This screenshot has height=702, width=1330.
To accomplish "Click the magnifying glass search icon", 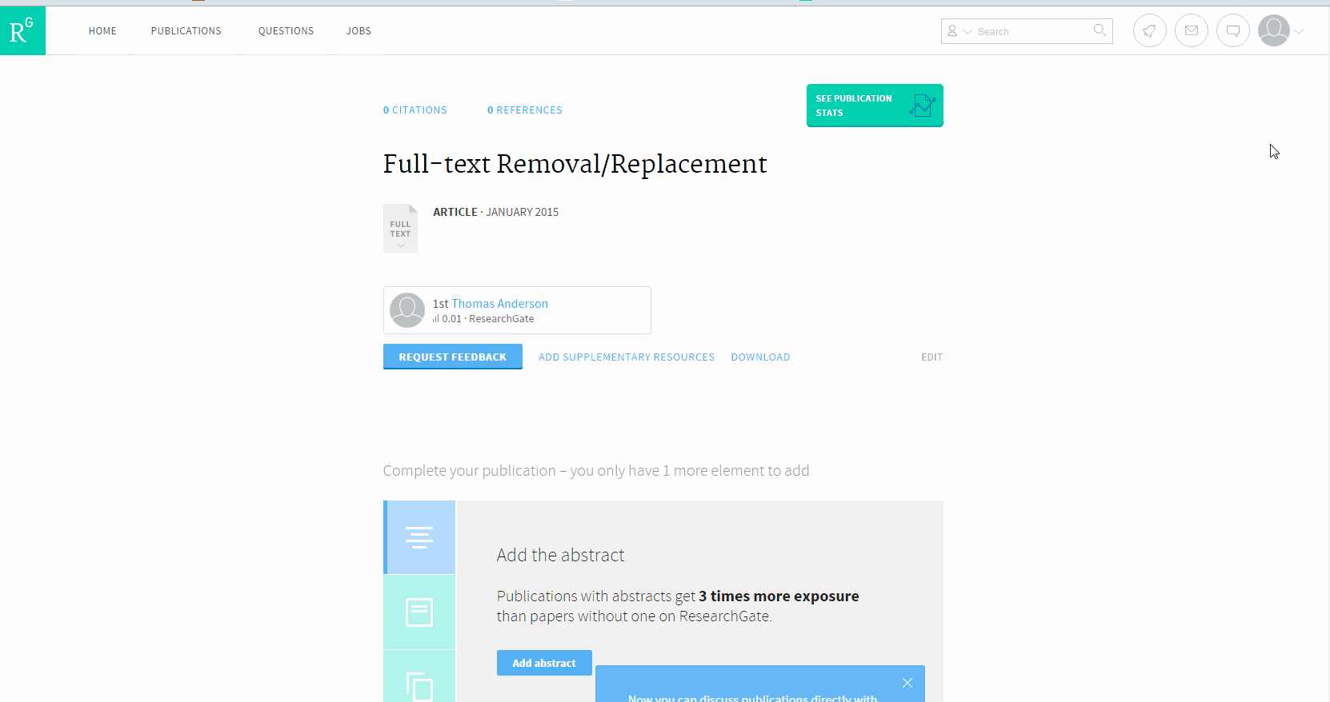I will (1100, 30).
